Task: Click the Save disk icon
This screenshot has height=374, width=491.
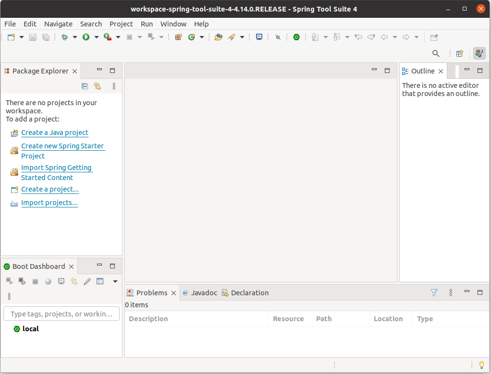Action: (x=33, y=37)
